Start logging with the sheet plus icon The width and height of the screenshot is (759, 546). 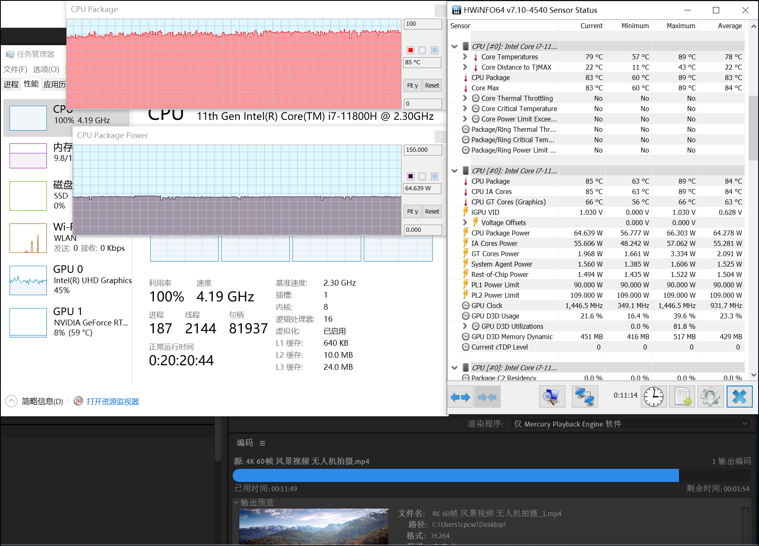[x=682, y=397]
